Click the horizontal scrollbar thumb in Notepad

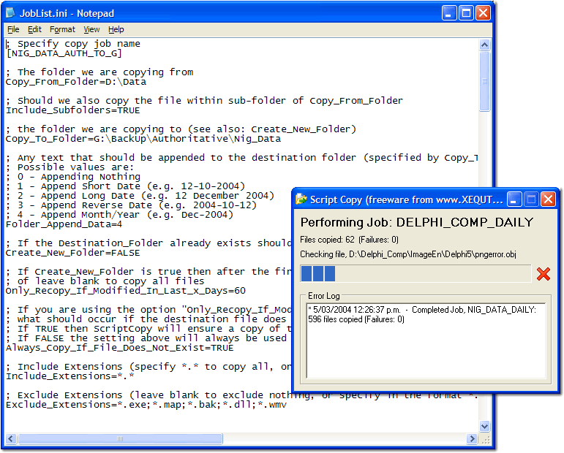[120, 438]
